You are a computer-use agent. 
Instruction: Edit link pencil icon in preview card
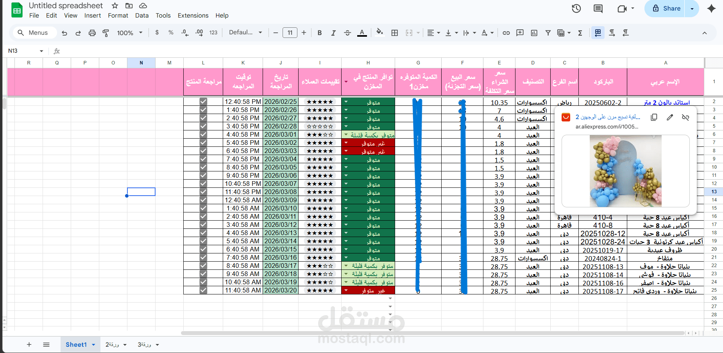(x=670, y=117)
